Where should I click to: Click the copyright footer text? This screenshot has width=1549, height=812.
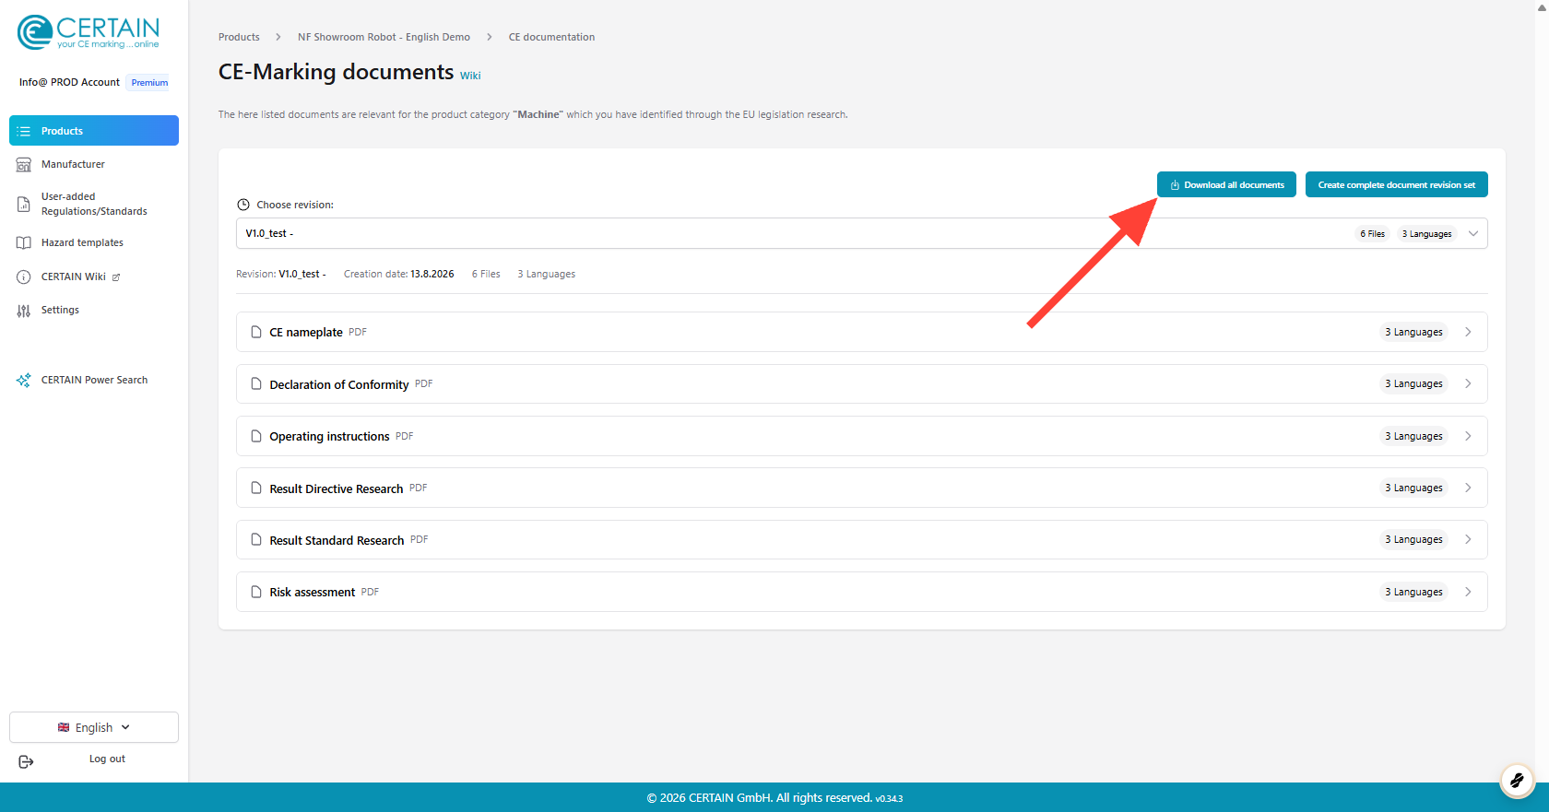(x=774, y=797)
